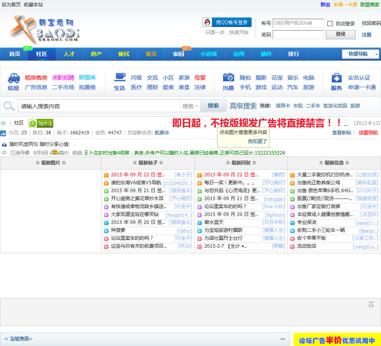Click the QQ penguin login icon
The height and width of the screenshot is (346, 381).
(207, 22)
